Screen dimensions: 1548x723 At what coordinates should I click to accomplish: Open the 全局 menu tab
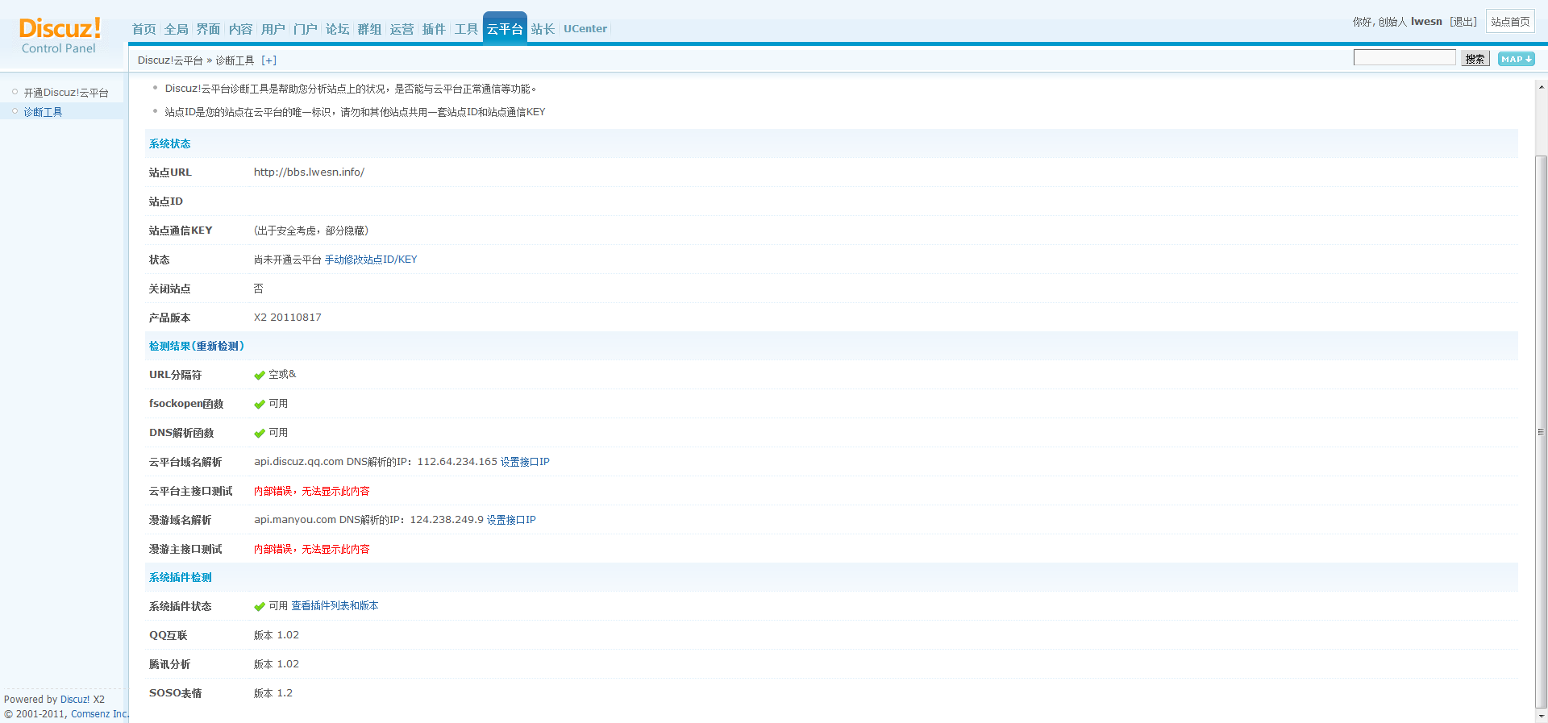coord(177,29)
